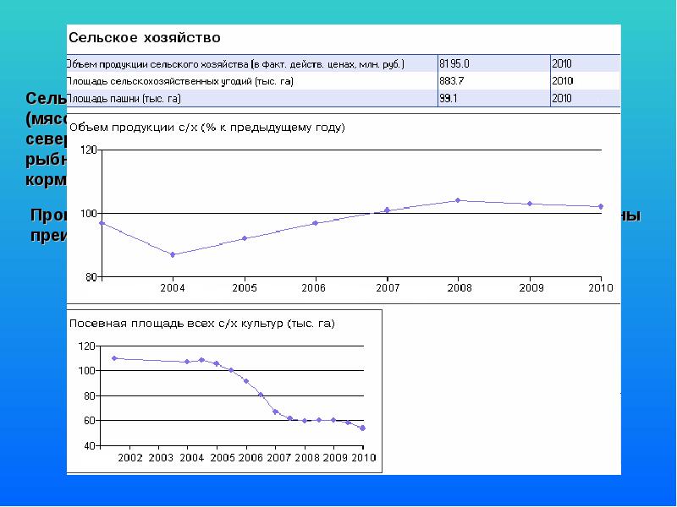Image resolution: width=677 pixels, height=507 pixels.
Task: Click the 2005 data point on production volume line
Action: click(x=245, y=238)
